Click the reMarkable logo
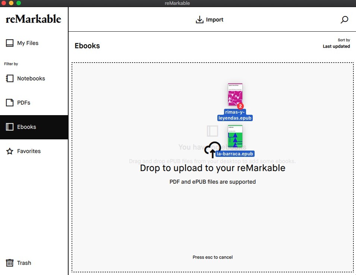Image resolution: width=356 pixels, height=275 pixels. (x=33, y=19)
